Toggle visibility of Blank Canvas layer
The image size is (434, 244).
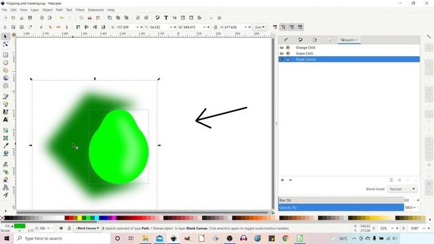(x=282, y=59)
